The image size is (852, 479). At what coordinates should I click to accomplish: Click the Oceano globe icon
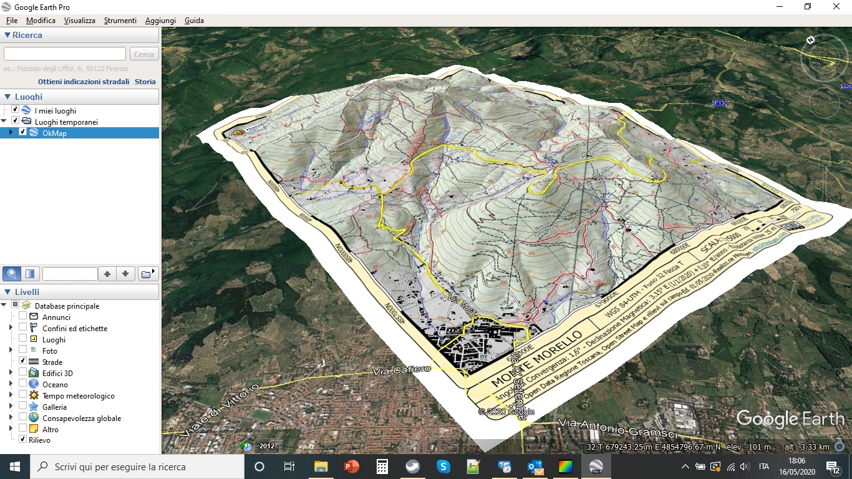[34, 384]
